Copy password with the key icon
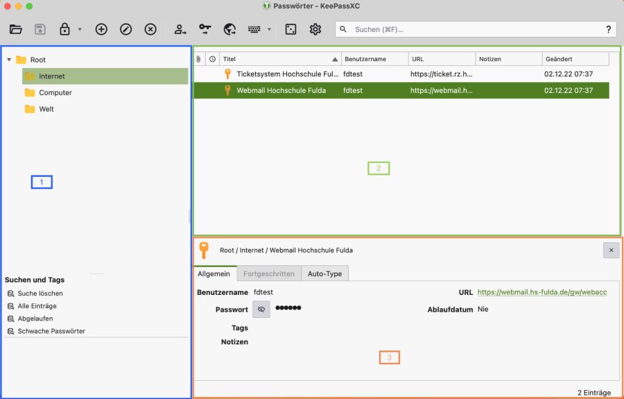 point(205,29)
